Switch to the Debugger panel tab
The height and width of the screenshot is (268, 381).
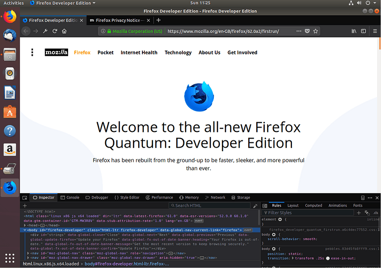[x=97, y=198]
